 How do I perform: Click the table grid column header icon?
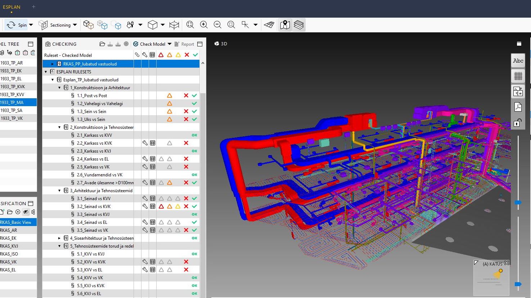[152, 55]
